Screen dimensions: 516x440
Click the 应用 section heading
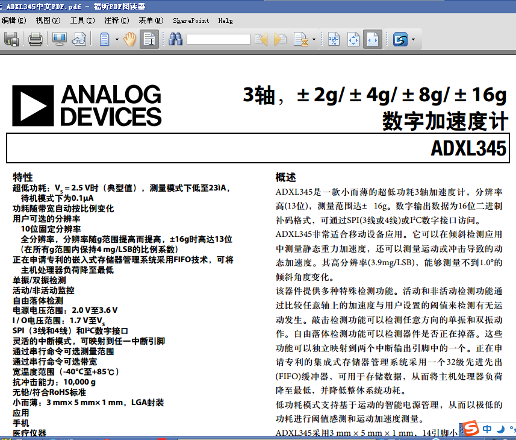[x=20, y=413]
